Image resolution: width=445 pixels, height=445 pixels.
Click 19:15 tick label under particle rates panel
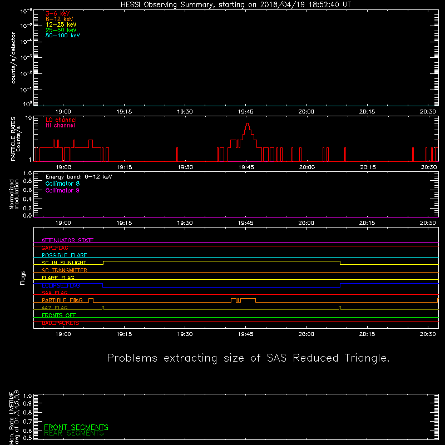(124, 167)
